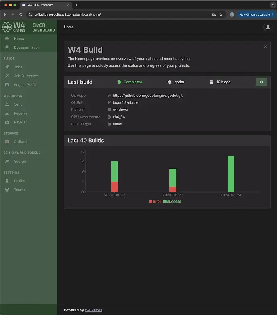This screenshot has width=277, height=315.
Task: Go back in browser history
Action: [5, 14]
